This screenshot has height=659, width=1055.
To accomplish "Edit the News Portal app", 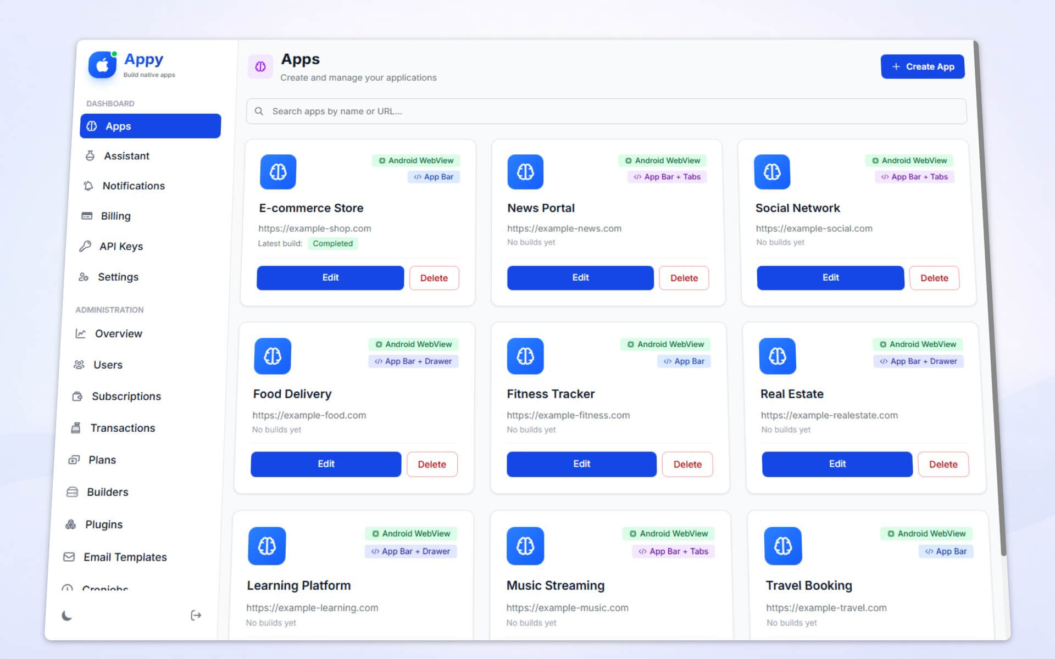I will coord(580,278).
